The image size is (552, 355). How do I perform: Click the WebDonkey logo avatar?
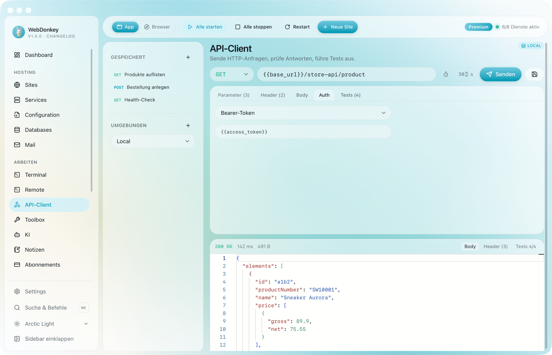click(19, 32)
